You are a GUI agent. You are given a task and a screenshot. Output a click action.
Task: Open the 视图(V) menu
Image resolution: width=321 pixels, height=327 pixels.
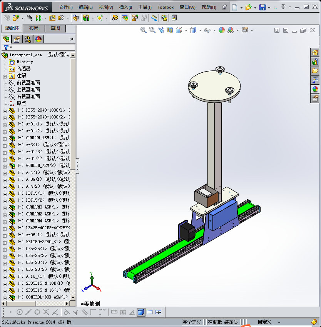tap(106, 7)
